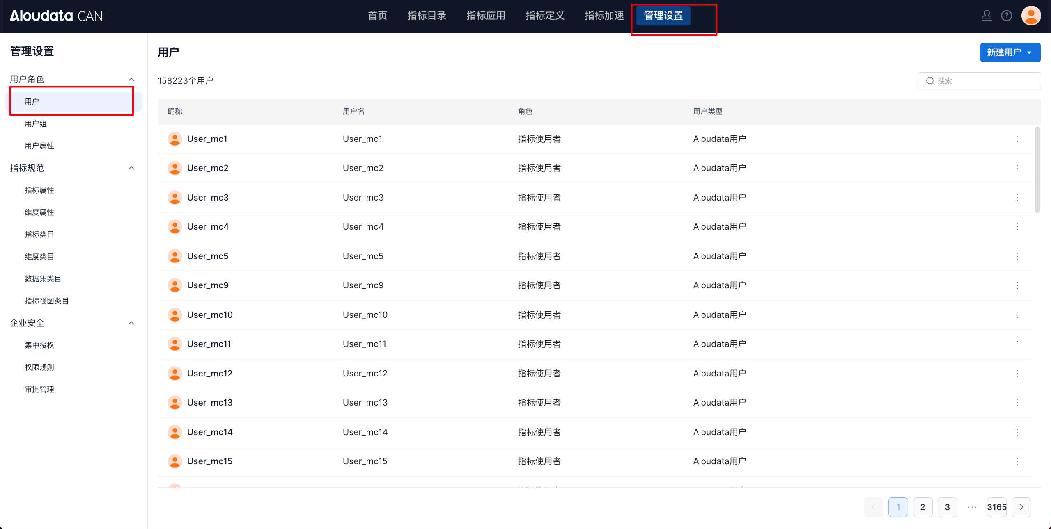Image resolution: width=1051 pixels, height=529 pixels.
Task: Switch to the 指标目录 top tab
Action: 427,16
